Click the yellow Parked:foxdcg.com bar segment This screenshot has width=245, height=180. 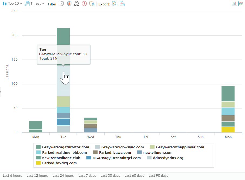pyautogui.click(x=228, y=129)
